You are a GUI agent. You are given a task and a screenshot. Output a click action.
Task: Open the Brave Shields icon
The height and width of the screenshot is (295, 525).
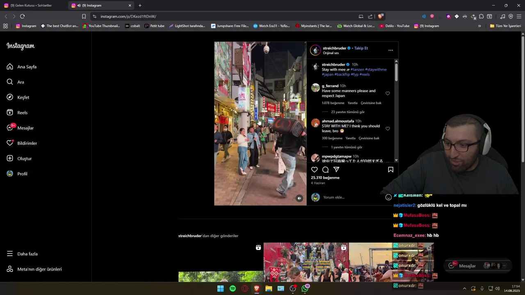click(381, 16)
